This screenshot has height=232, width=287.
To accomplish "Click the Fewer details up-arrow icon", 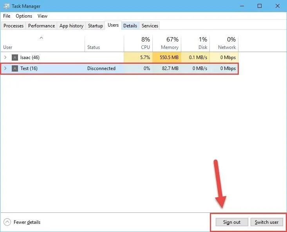I will (7, 222).
